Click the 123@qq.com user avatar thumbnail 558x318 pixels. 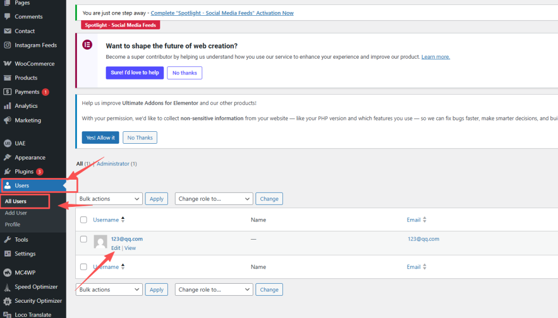[100, 242]
